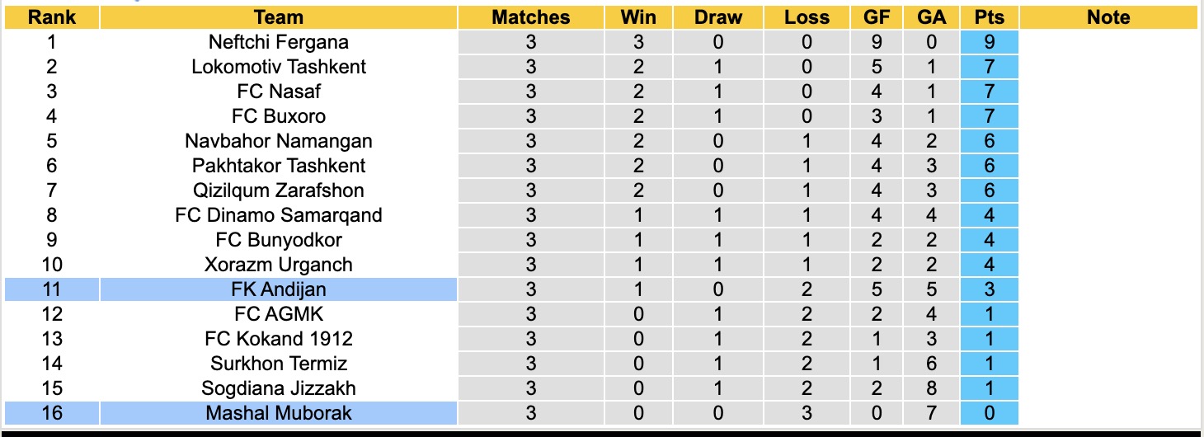Click the Loss column header

807,17
